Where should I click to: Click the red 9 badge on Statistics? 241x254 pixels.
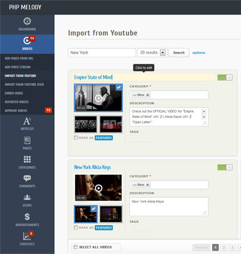[31, 234]
